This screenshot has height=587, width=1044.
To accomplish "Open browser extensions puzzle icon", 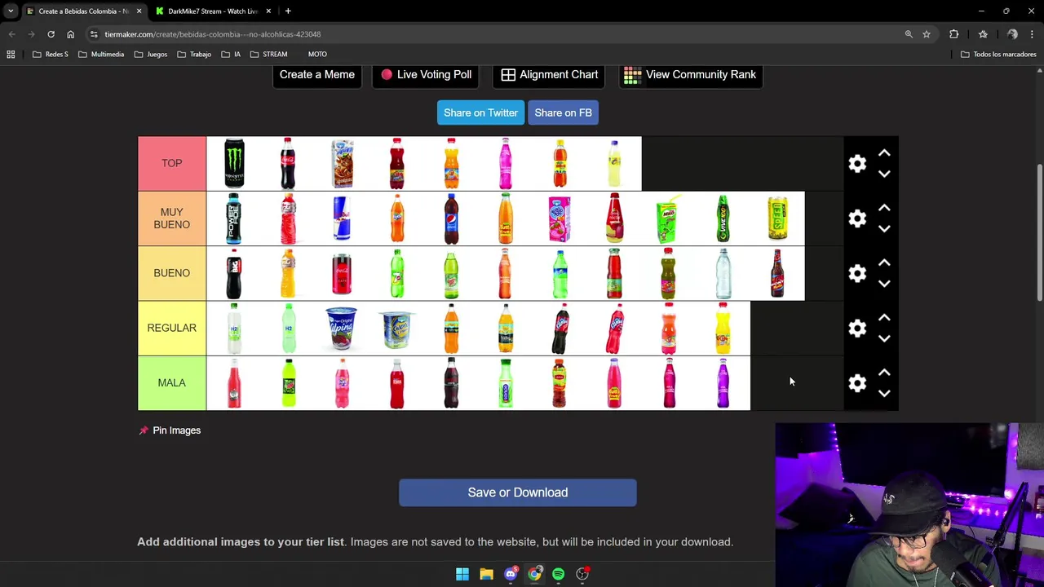I will [953, 34].
